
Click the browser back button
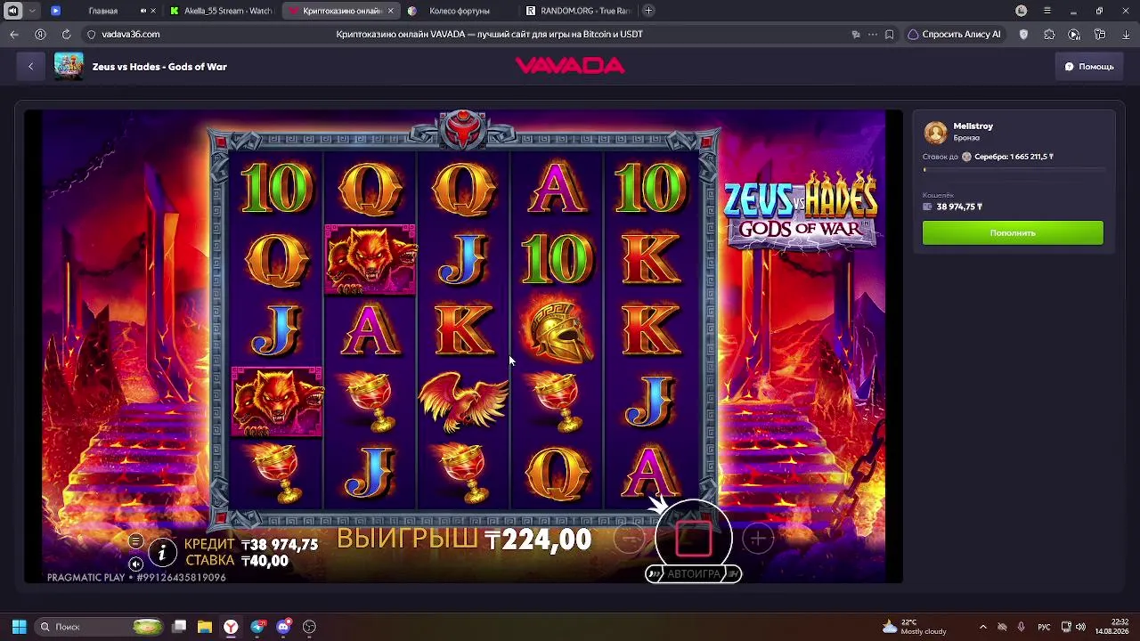tap(14, 34)
